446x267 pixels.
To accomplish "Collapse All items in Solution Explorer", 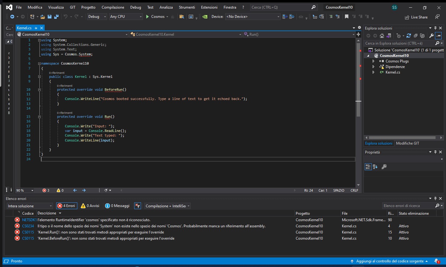I will (x=416, y=36).
